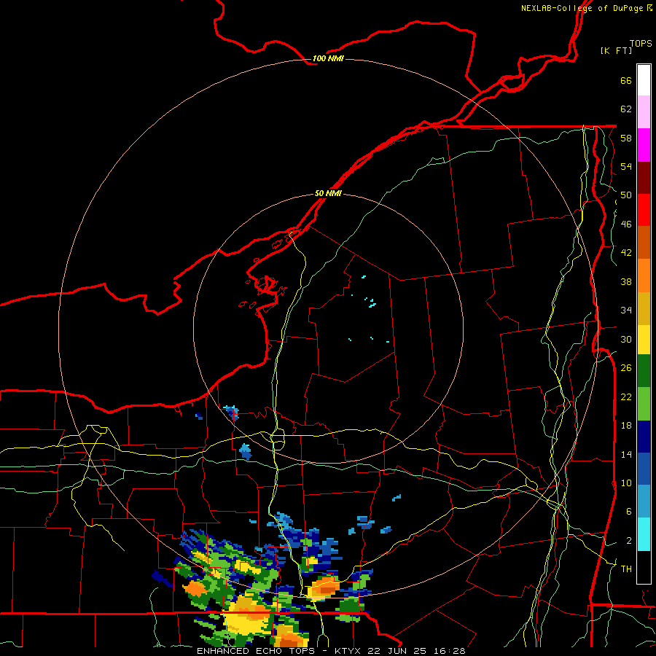The width and height of the screenshot is (656, 656).
Task: Select the "54" legend value
Action: click(x=626, y=166)
